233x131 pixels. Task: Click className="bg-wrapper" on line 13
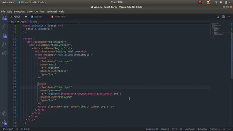click(x=49, y=42)
